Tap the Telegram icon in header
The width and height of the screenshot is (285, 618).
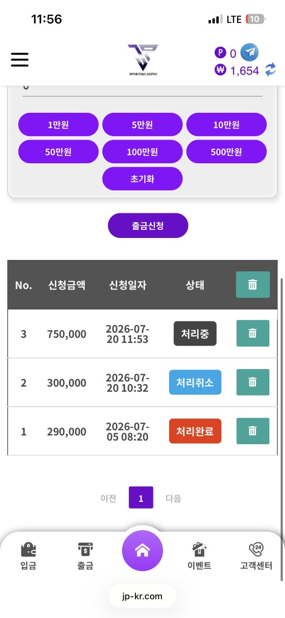point(249,52)
